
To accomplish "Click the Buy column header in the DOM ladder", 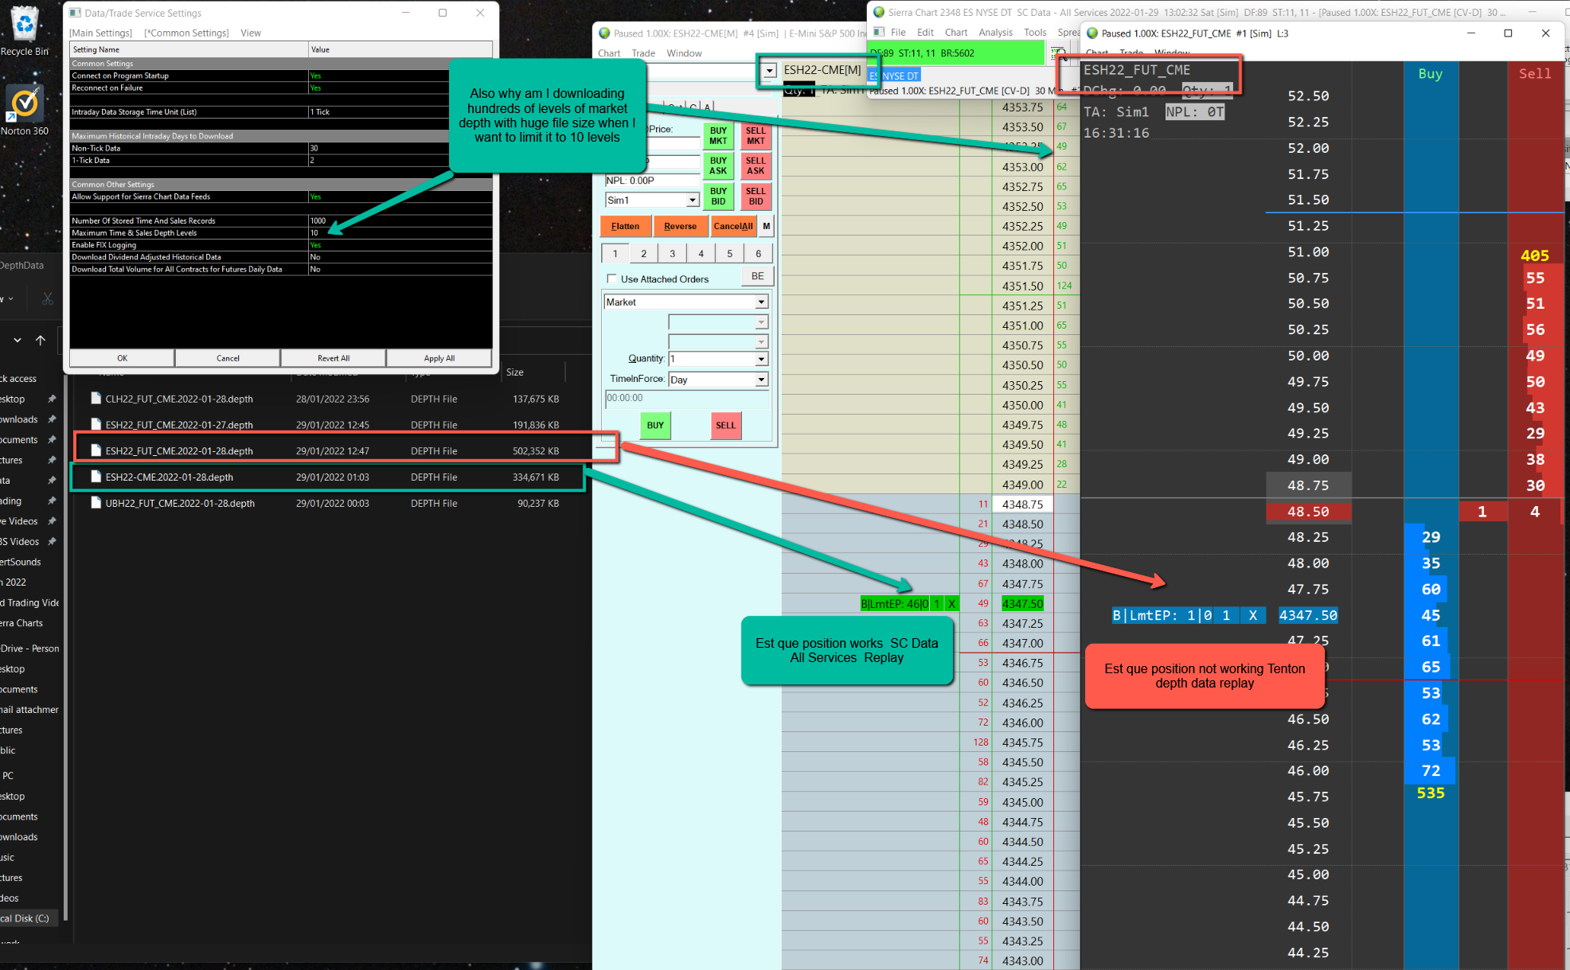I will pos(1431,74).
